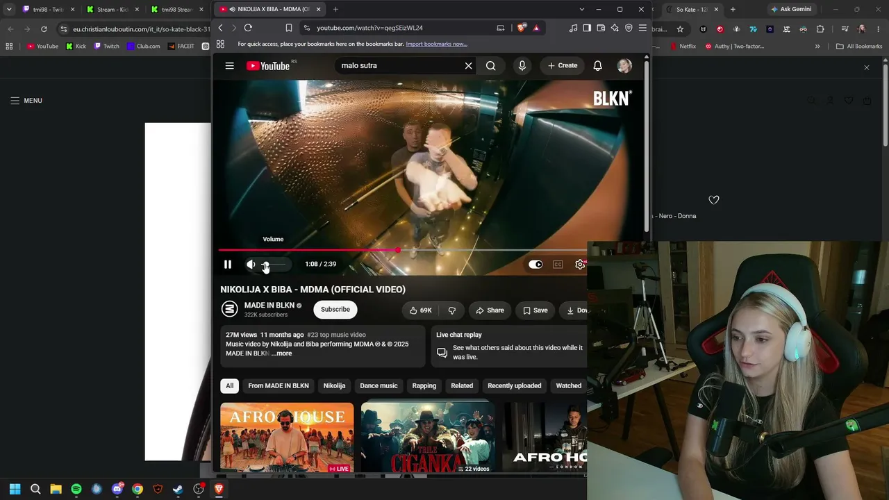The image size is (889, 500).
Task: Go to the YouTube home logo
Action: [x=267, y=66]
